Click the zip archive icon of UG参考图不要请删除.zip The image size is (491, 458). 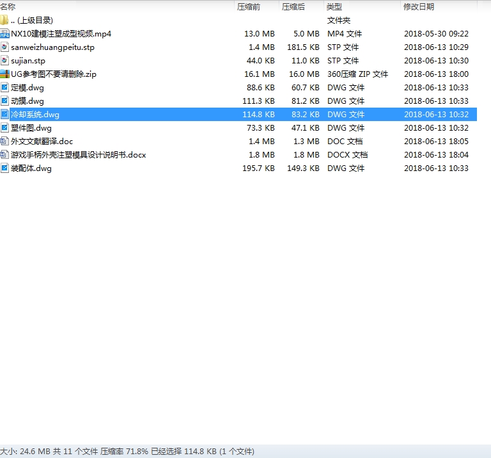coord(4,74)
